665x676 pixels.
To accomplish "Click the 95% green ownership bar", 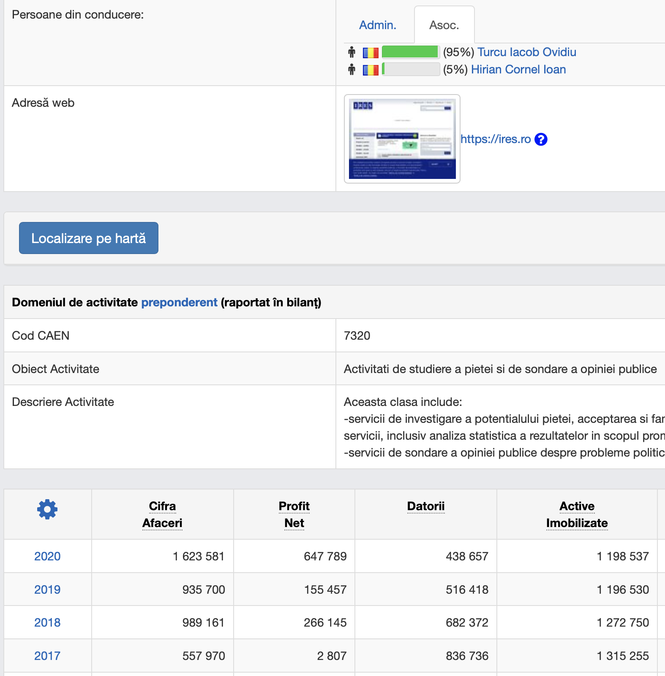I will 410,52.
